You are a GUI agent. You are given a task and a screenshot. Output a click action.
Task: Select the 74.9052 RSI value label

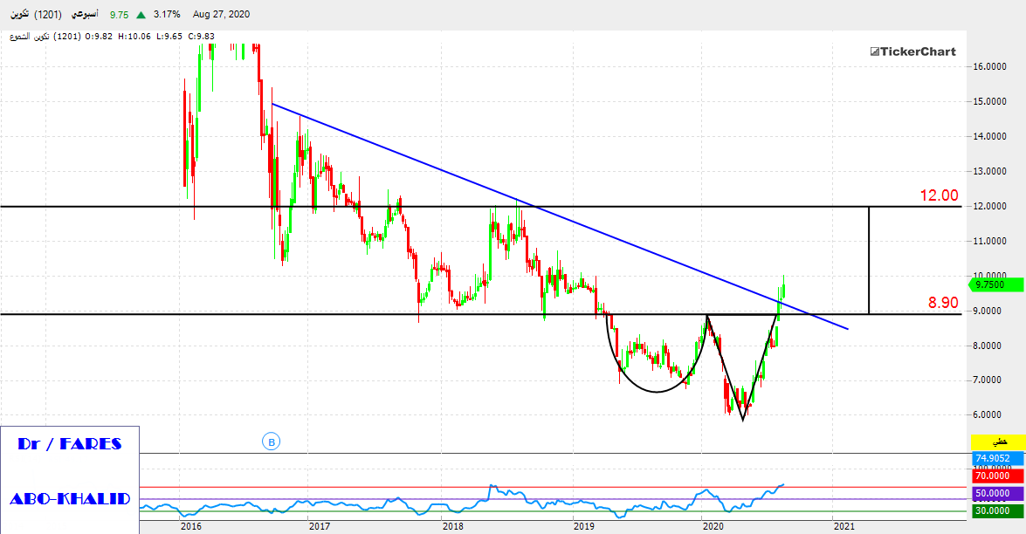point(997,459)
